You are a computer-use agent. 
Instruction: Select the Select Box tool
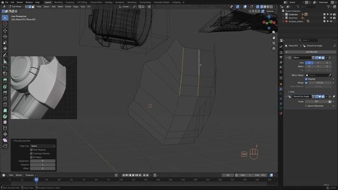coord(5,17)
